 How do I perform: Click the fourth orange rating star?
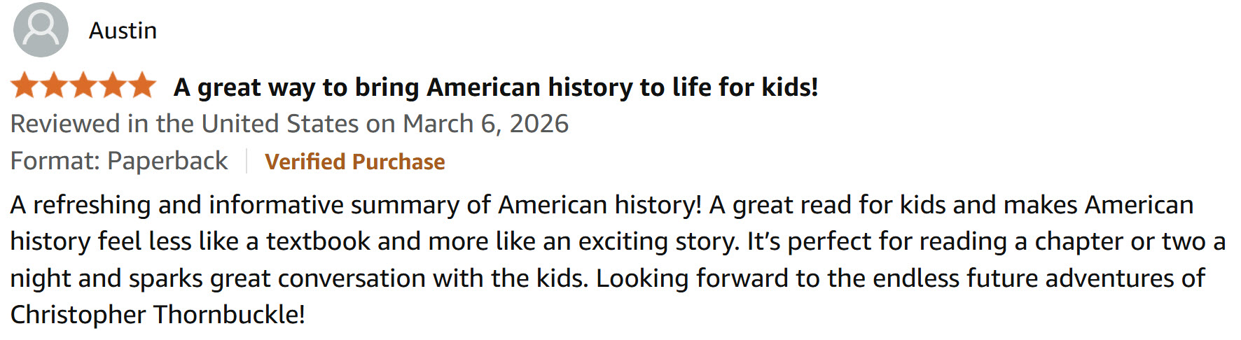[x=113, y=85]
